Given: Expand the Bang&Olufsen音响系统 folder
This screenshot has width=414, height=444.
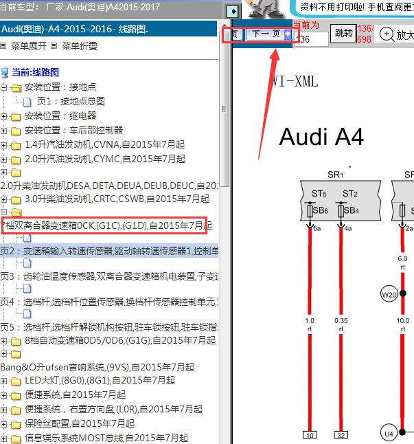Looking at the screenshot, I should click(4, 353).
